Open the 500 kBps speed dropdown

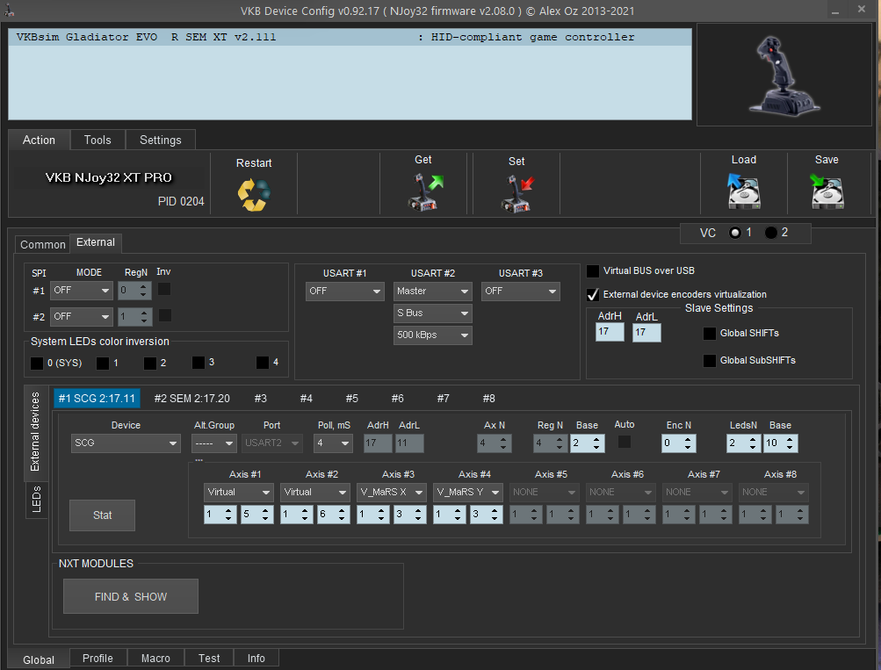[433, 335]
